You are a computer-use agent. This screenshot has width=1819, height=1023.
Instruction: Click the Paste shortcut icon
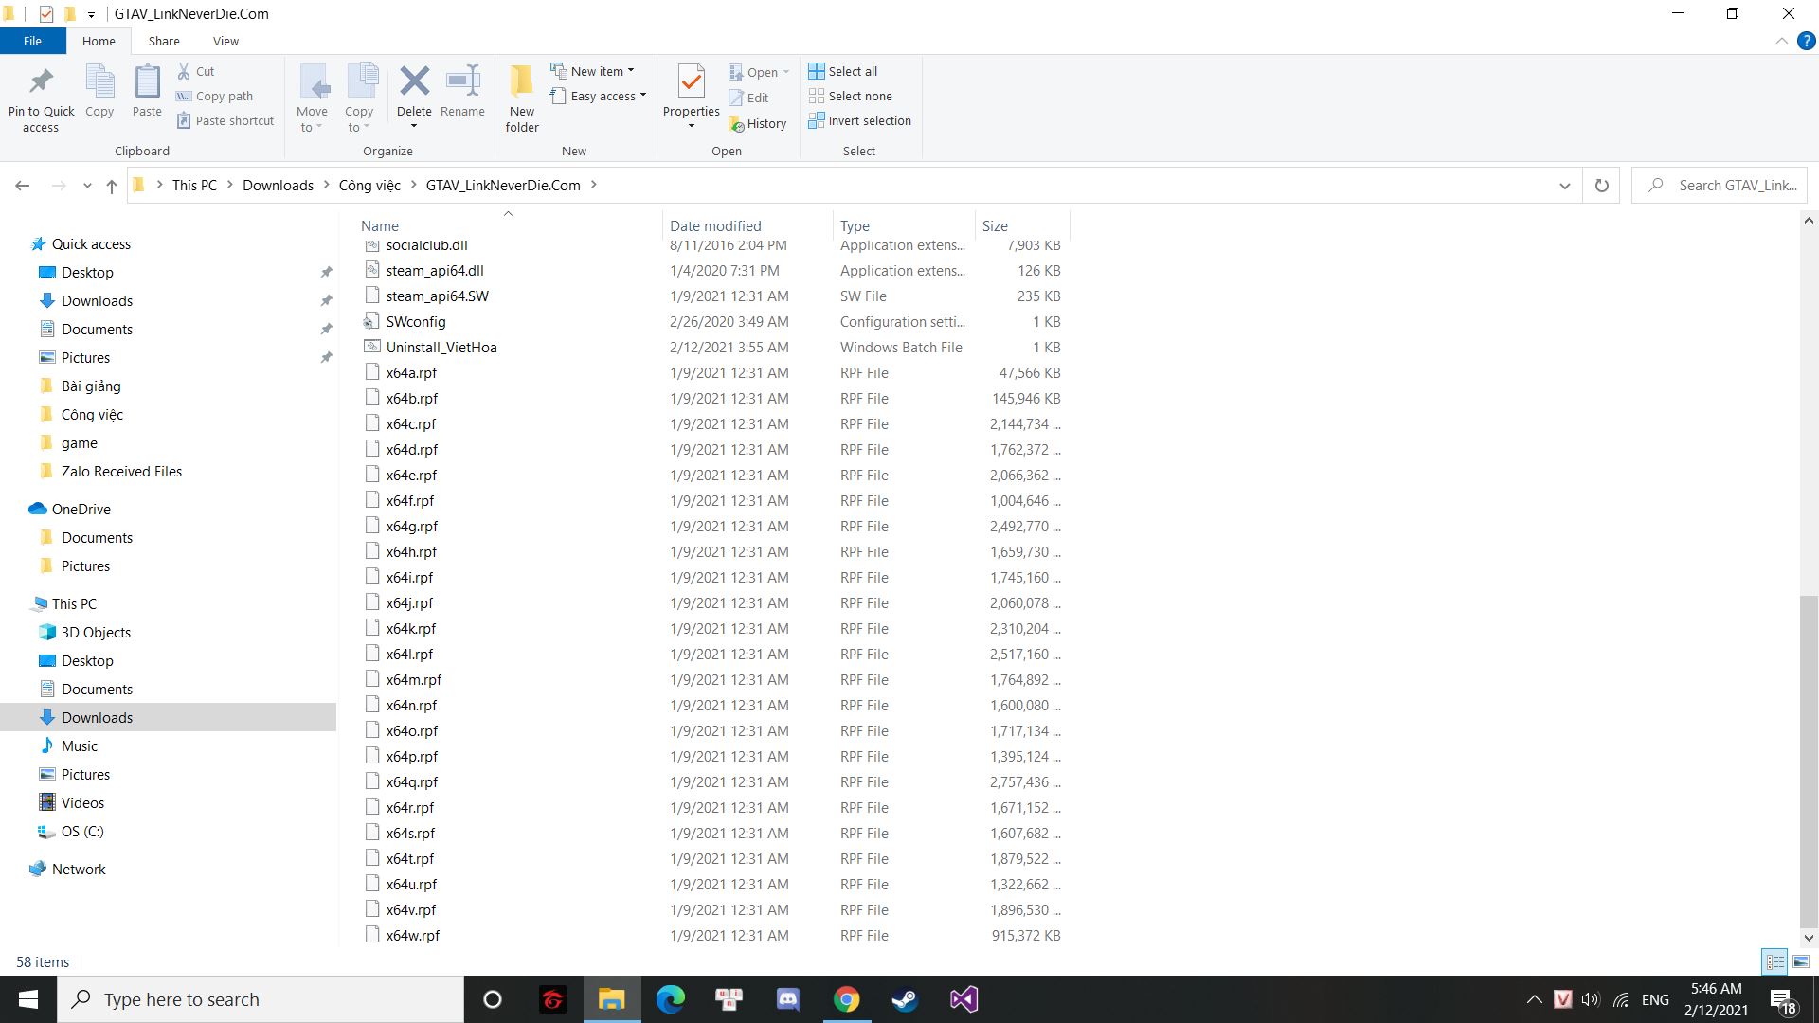click(232, 120)
